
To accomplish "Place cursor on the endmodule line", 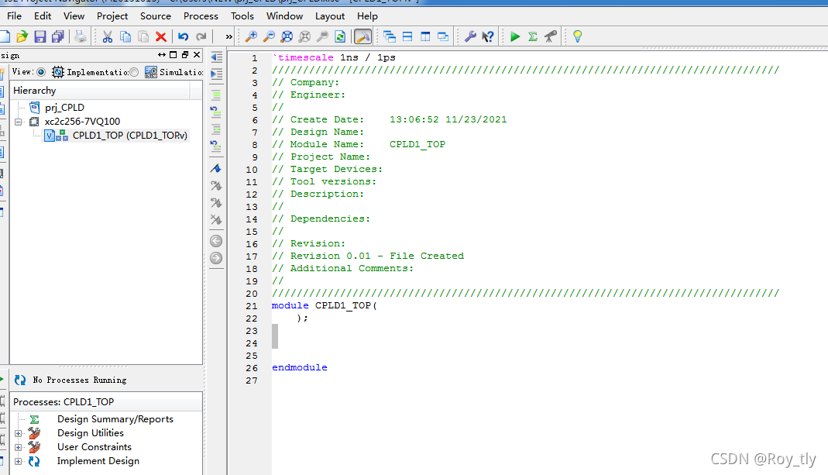I will [300, 368].
